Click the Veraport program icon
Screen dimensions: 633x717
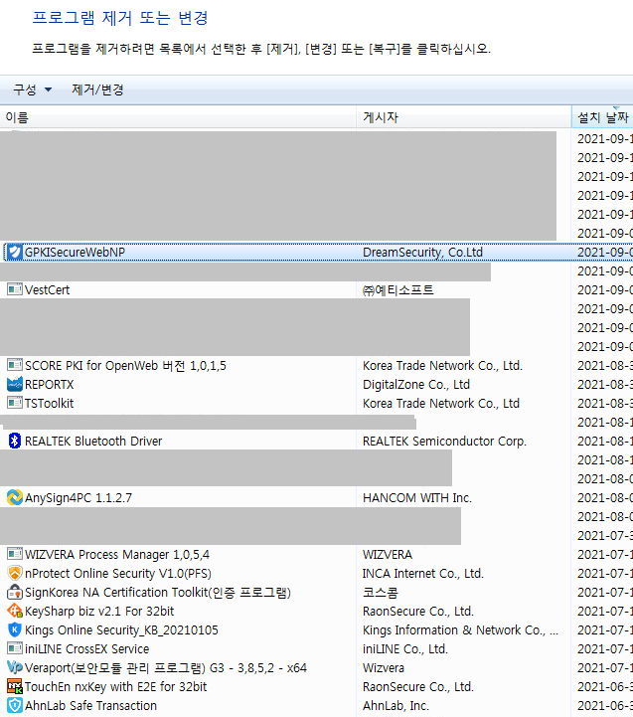point(15,667)
